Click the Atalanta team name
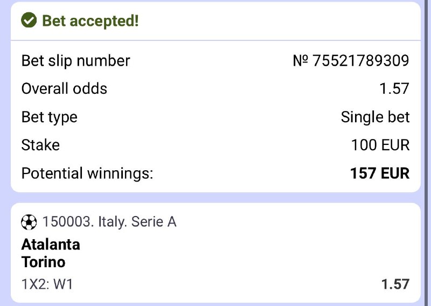 51,245
